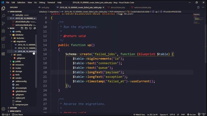Open the composer.json file
Viewport: 207px width, 116px height.
[x=22, y=104]
